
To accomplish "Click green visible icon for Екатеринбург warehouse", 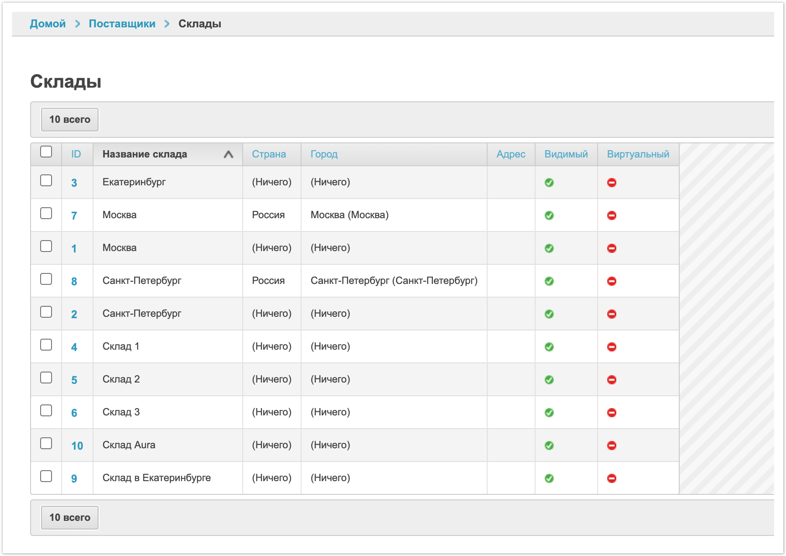I will point(549,183).
